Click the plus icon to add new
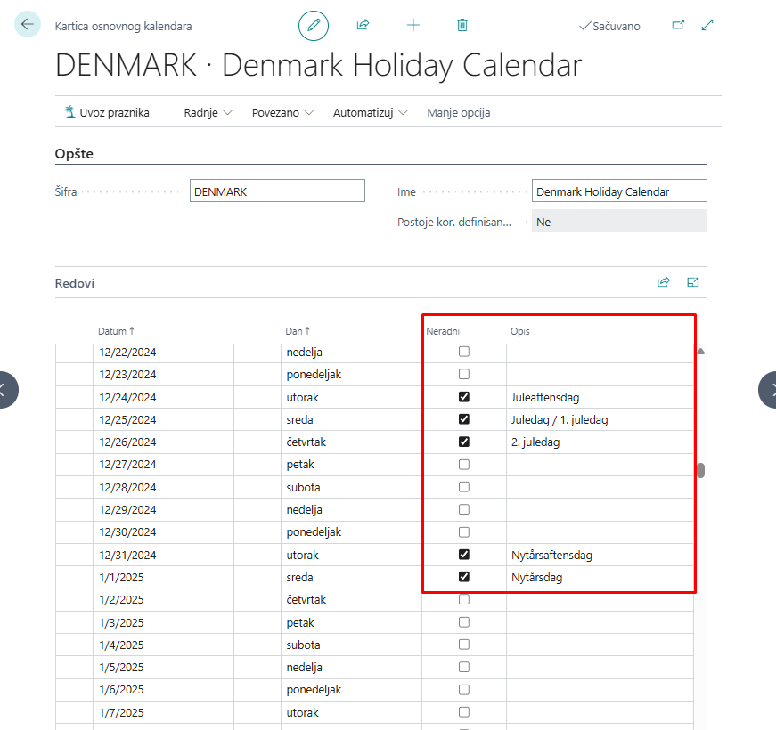This screenshot has width=776, height=730. 413,26
